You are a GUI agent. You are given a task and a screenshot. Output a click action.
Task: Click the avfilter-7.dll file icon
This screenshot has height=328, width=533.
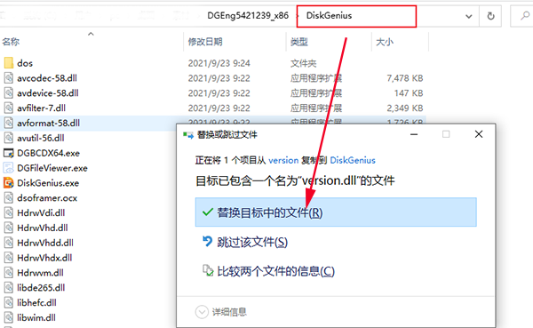(9, 108)
